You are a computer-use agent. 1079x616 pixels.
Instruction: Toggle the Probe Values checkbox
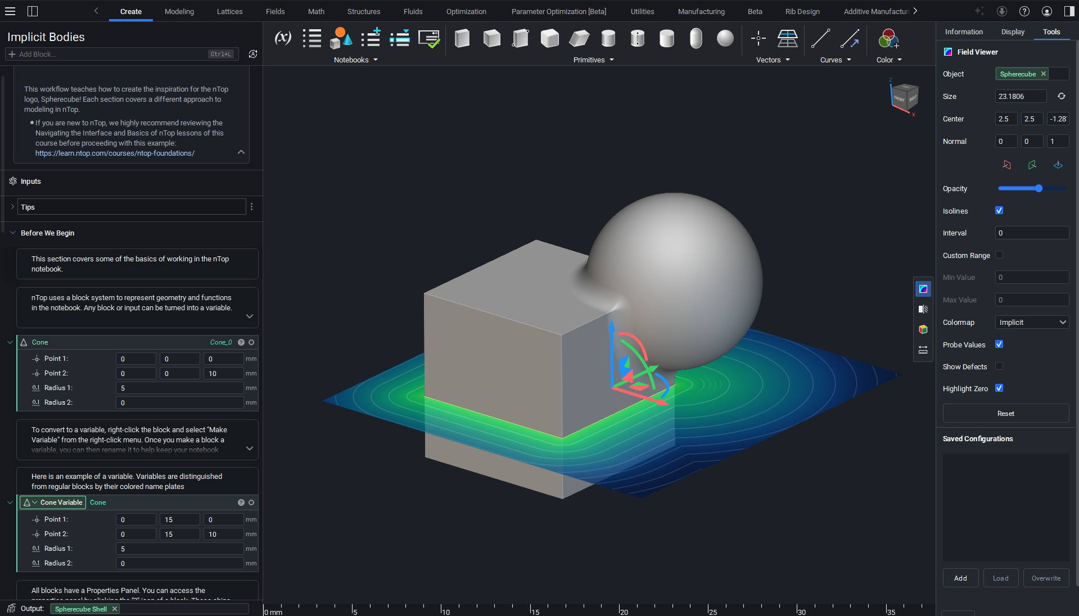coord(999,344)
